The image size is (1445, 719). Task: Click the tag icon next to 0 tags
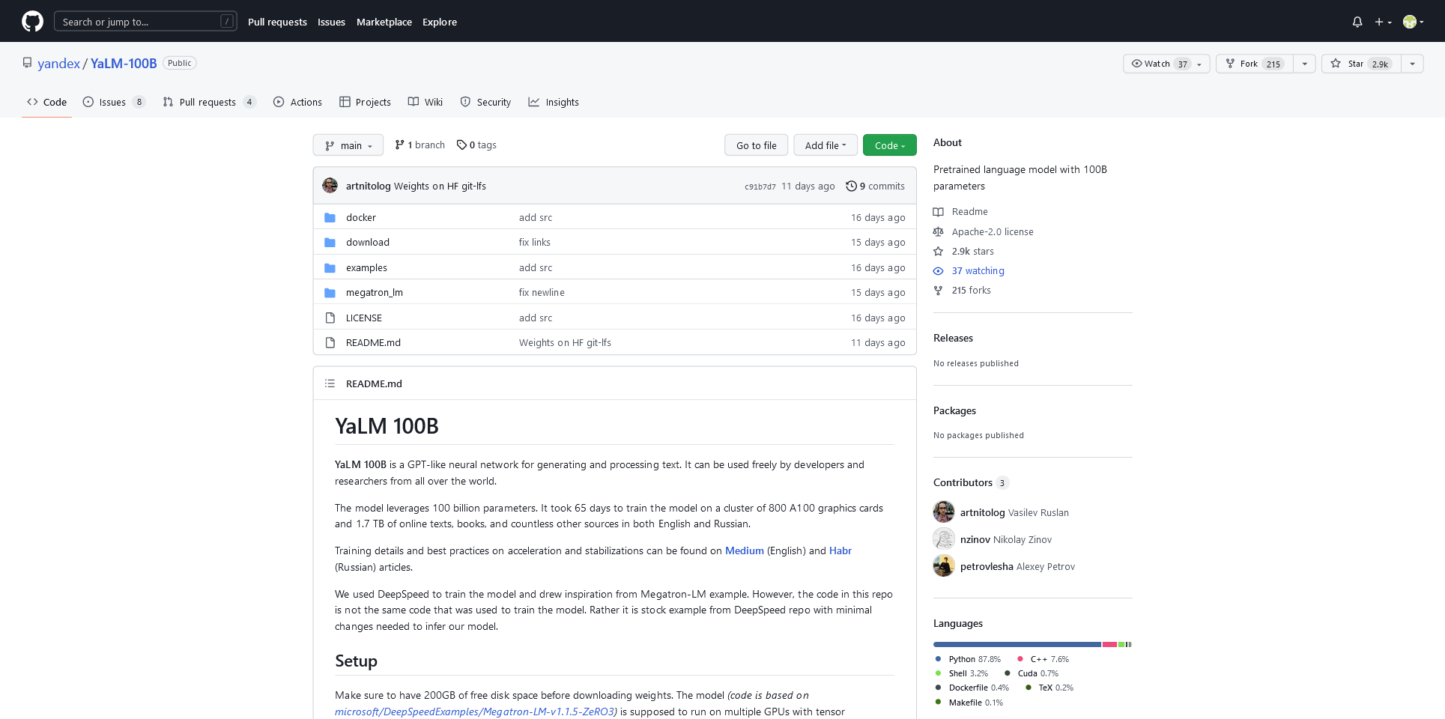[461, 145]
